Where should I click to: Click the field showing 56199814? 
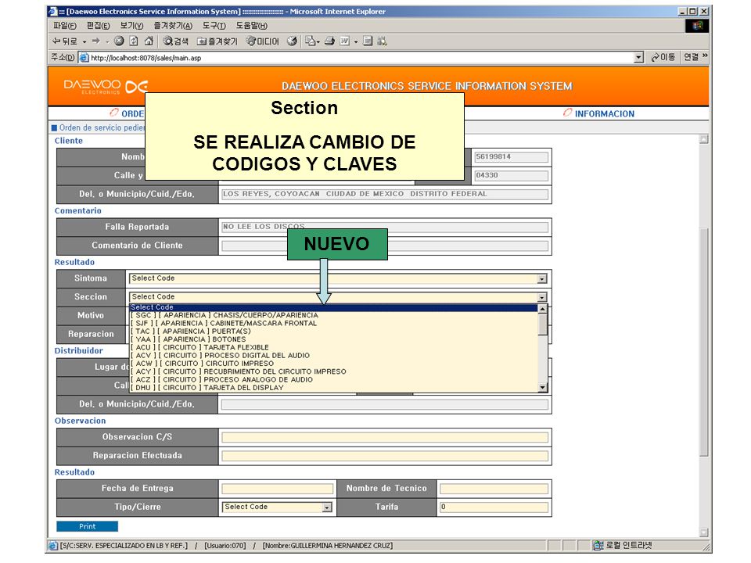(511, 157)
